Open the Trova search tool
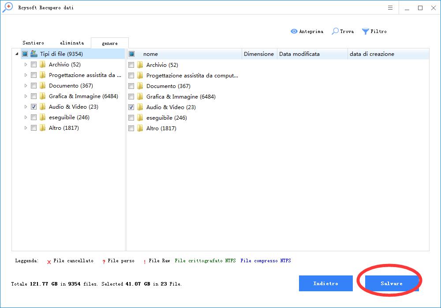Screen dimensions: 441x308 [x=336, y=31]
